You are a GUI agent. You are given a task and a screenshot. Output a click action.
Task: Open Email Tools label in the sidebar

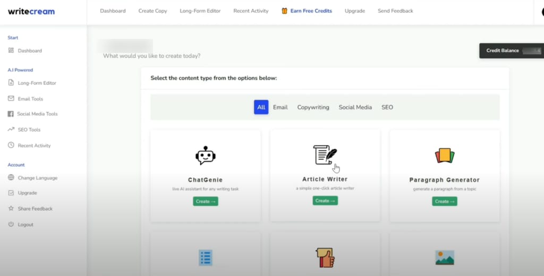[x=30, y=99]
